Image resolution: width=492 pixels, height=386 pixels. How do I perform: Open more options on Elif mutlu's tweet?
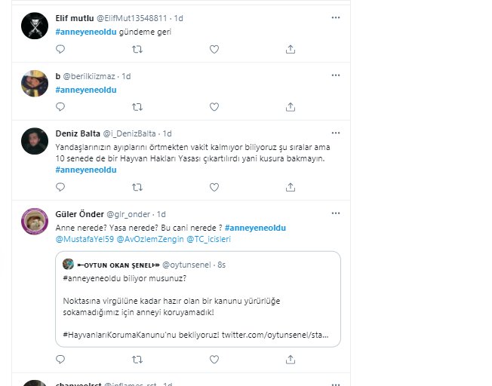336,17
